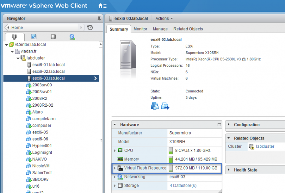The height and width of the screenshot is (193, 285).
Task: Click the vladan.fr datacenter icon
Action: coord(17,51)
